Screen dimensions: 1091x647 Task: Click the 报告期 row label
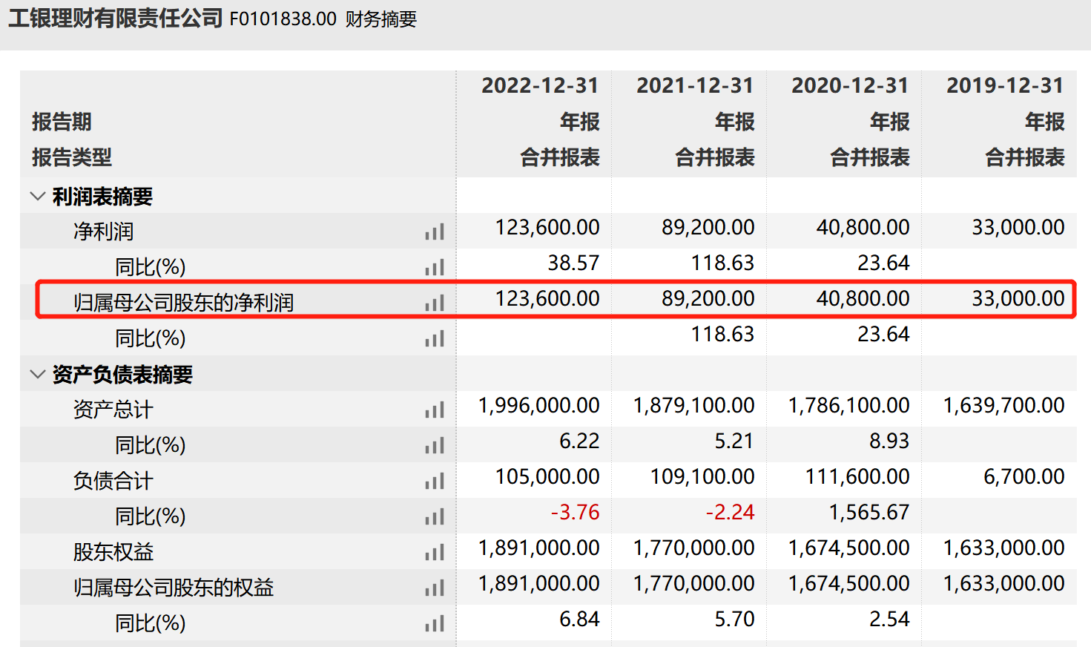(x=62, y=122)
